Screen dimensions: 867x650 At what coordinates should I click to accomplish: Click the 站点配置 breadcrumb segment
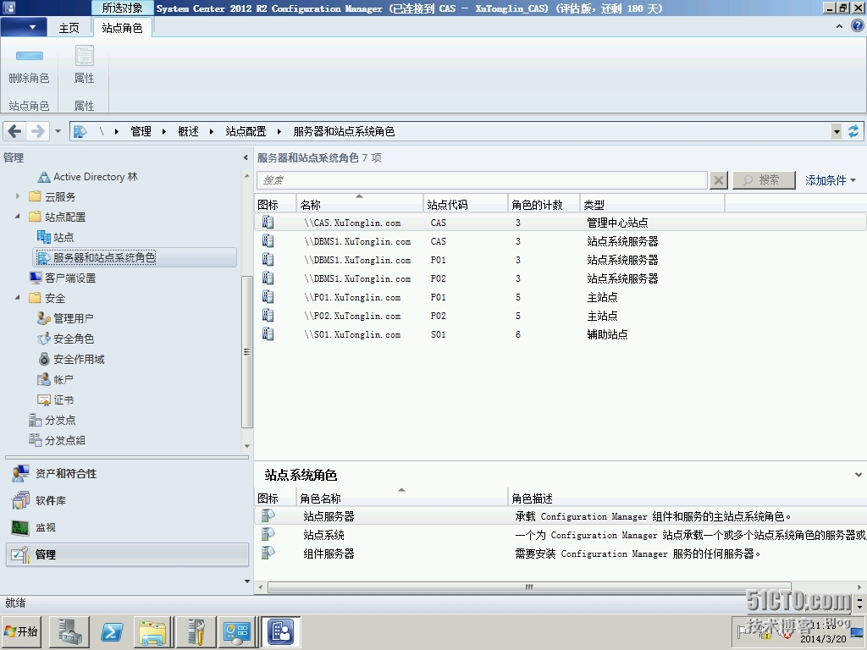click(246, 131)
